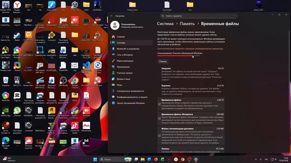Uncheck Временные файлы Интернета checkbox

tap(159, 119)
